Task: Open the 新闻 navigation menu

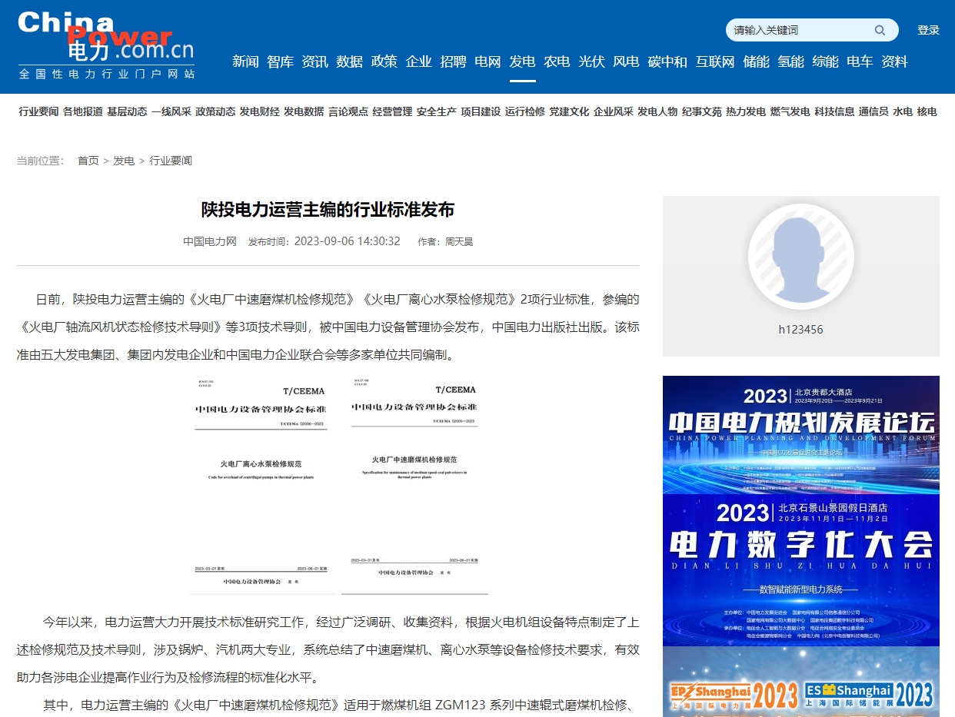Action: (x=245, y=61)
